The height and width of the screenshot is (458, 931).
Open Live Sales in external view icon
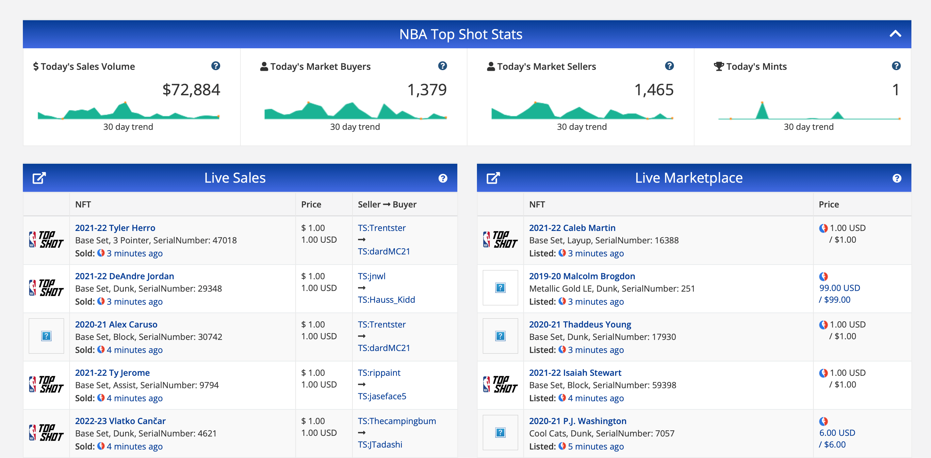[39, 178]
